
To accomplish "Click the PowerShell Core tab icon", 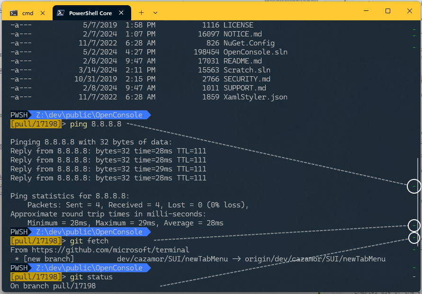I will click(61, 13).
